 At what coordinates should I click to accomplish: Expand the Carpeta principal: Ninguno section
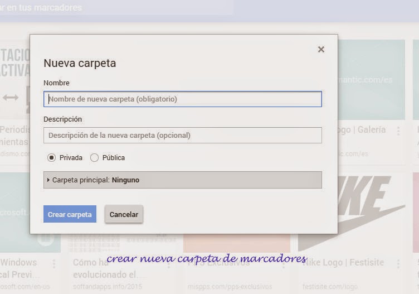click(x=183, y=180)
